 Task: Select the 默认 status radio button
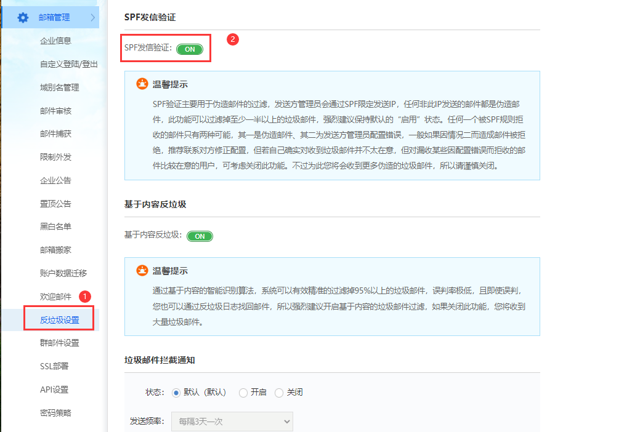pyautogui.click(x=176, y=393)
